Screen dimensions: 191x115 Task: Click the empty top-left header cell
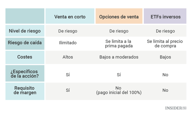[x=25, y=16]
